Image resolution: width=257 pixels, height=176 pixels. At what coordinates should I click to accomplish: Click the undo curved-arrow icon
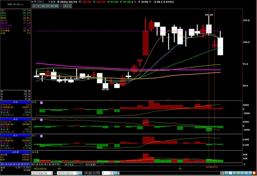[x=242, y=173]
